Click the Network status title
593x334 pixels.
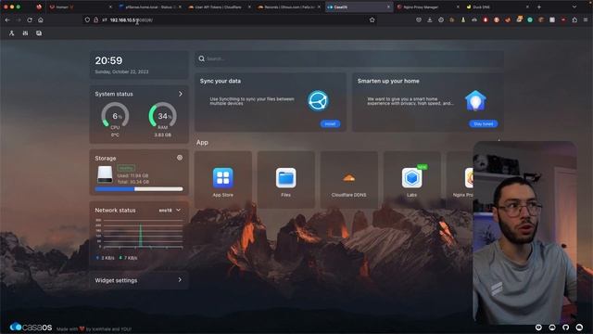pos(115,211)
